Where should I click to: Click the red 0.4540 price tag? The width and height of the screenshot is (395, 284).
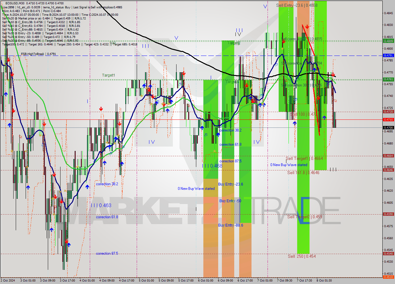(x=388, y=254)
